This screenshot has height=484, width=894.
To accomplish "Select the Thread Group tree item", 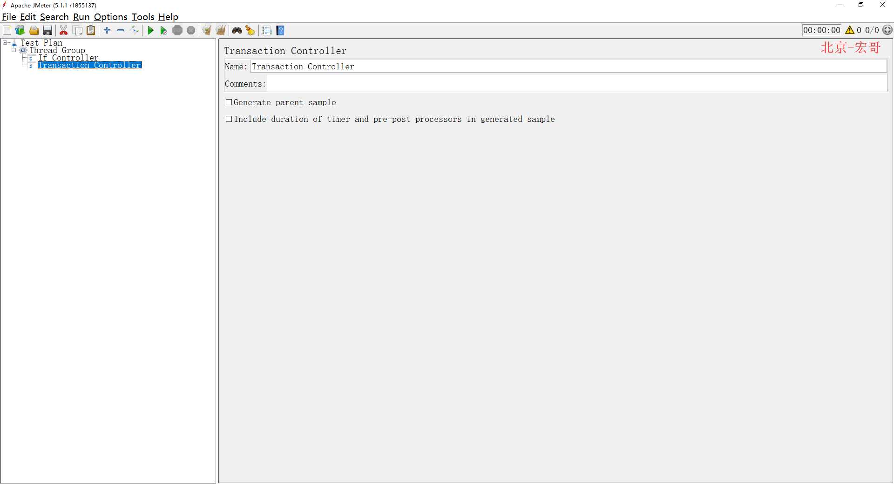I will point(57,50).
